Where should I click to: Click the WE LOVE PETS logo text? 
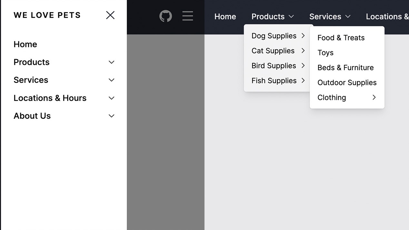pos(47,15)
